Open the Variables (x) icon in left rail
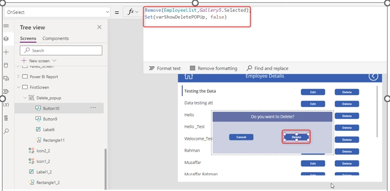 [6, 105]
